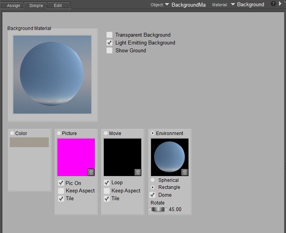Toggle Light Emitting Background off
Screen dimensions: 286x233
110,43
